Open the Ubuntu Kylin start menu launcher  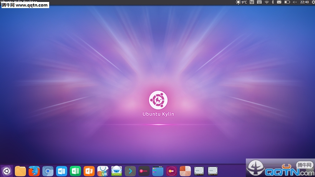7,170
